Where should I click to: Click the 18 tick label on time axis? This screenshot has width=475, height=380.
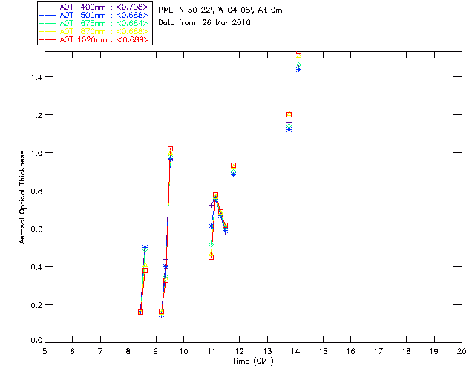click(406, 351)
